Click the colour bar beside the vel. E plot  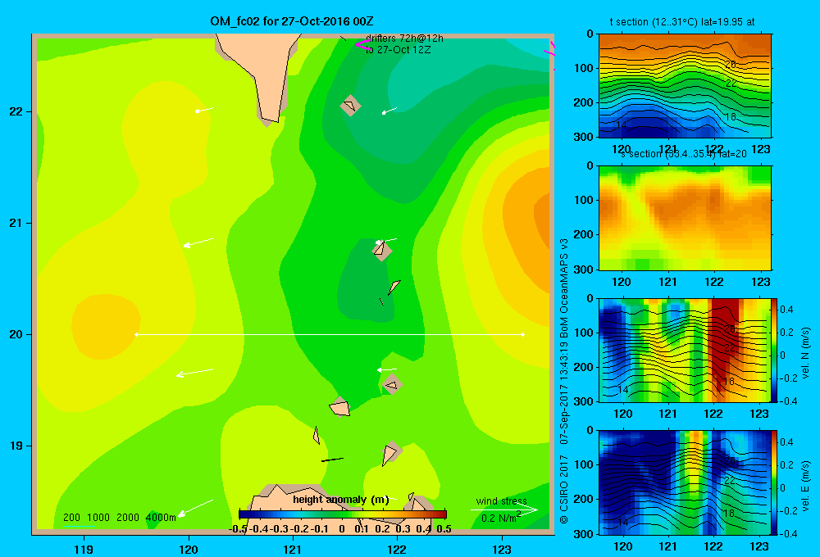pos(775,482)
